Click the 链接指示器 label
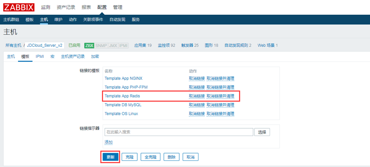 [x=90, y=128]
